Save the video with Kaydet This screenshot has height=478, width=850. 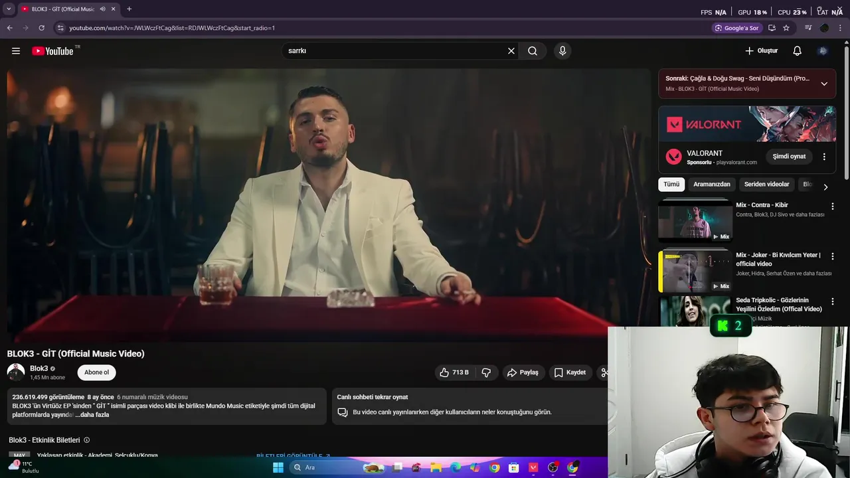[x=570, y=372]
